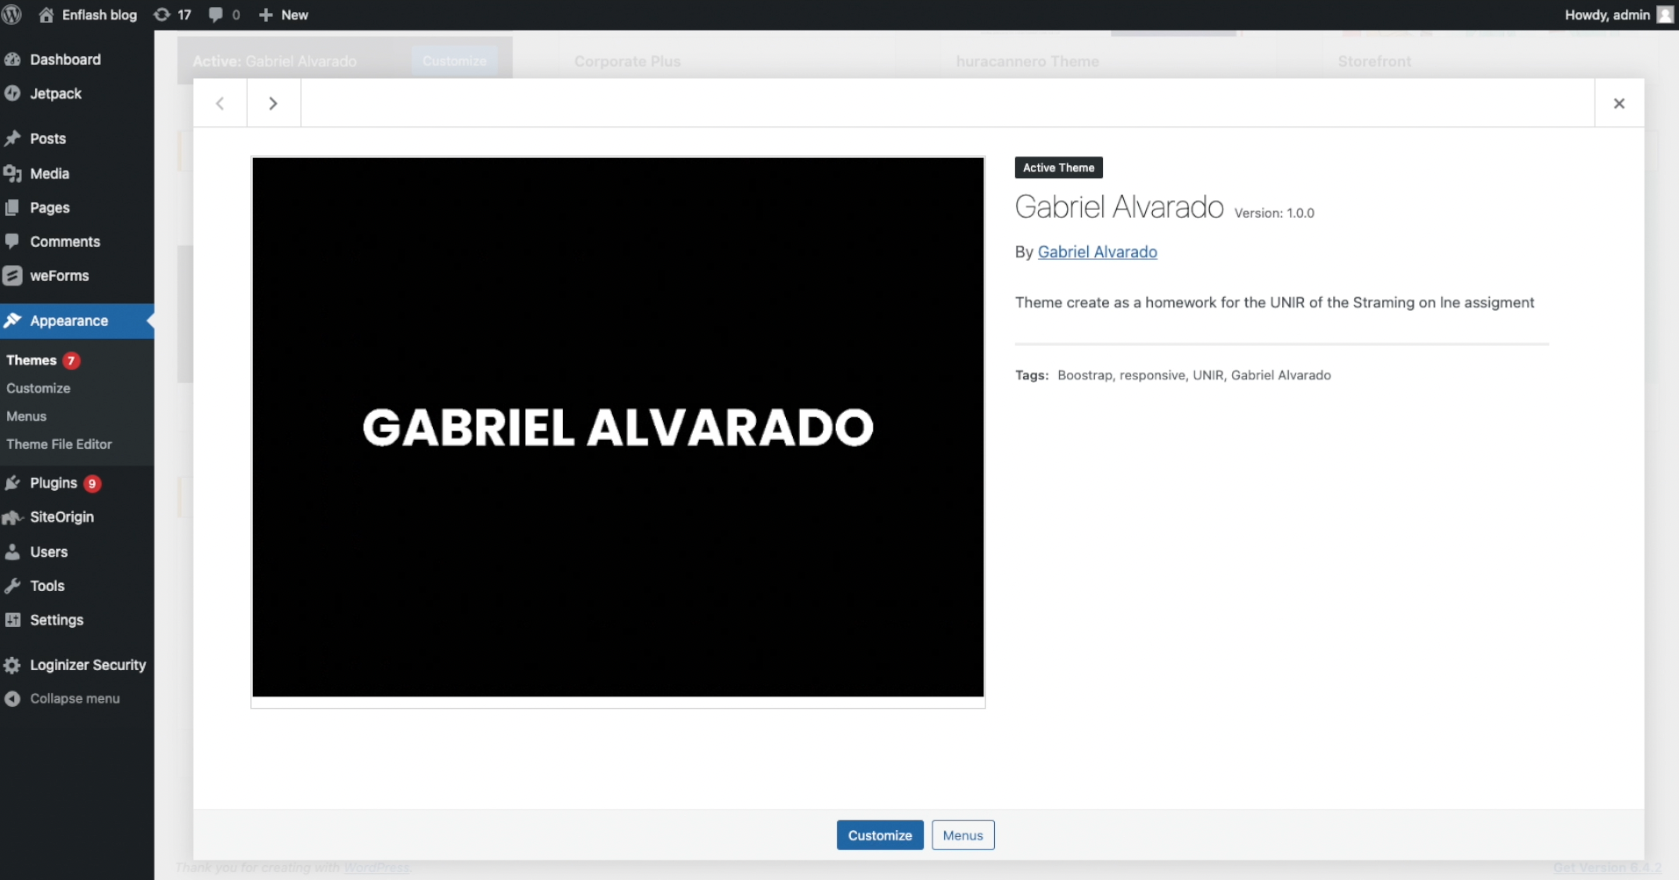Viewport: 1679px width, 880px height.
Task: Click the WordPress logo icon
Action: tap(12, 15)
